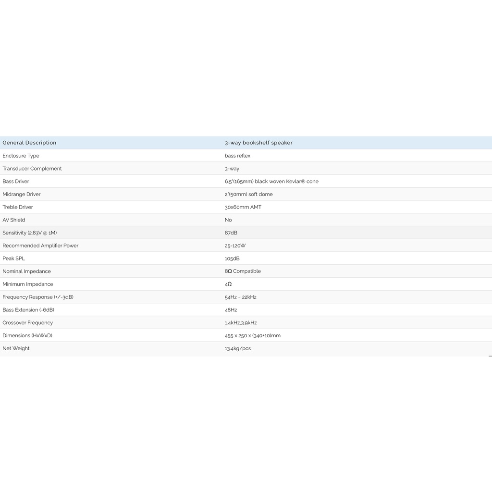Click the Transducer Complement label

(x=32, y=169)
